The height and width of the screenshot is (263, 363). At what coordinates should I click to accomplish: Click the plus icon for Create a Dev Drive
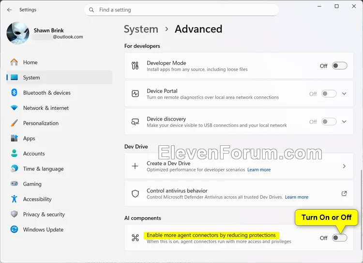tap(135, 166)
